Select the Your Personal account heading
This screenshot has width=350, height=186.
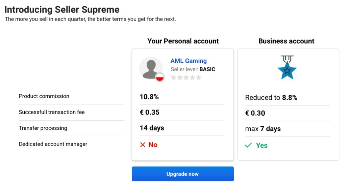point(183,41)
